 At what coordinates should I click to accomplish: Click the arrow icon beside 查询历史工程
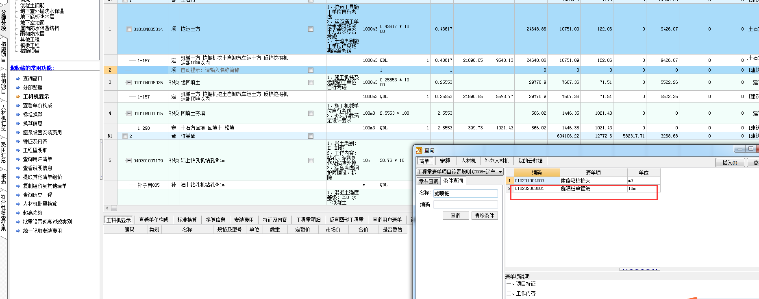coord(18,195)
